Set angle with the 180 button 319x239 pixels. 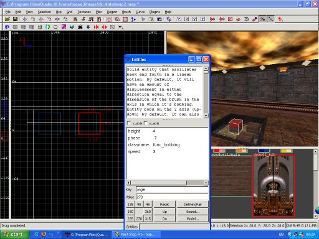130,212
